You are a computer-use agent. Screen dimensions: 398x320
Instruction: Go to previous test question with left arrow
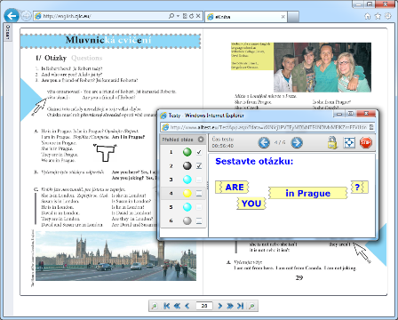[264, 142]
